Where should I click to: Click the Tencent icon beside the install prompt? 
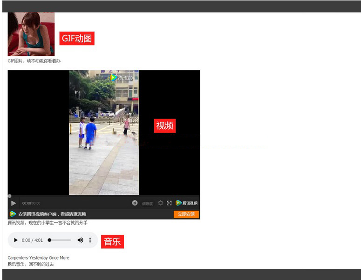click(13, 214)
